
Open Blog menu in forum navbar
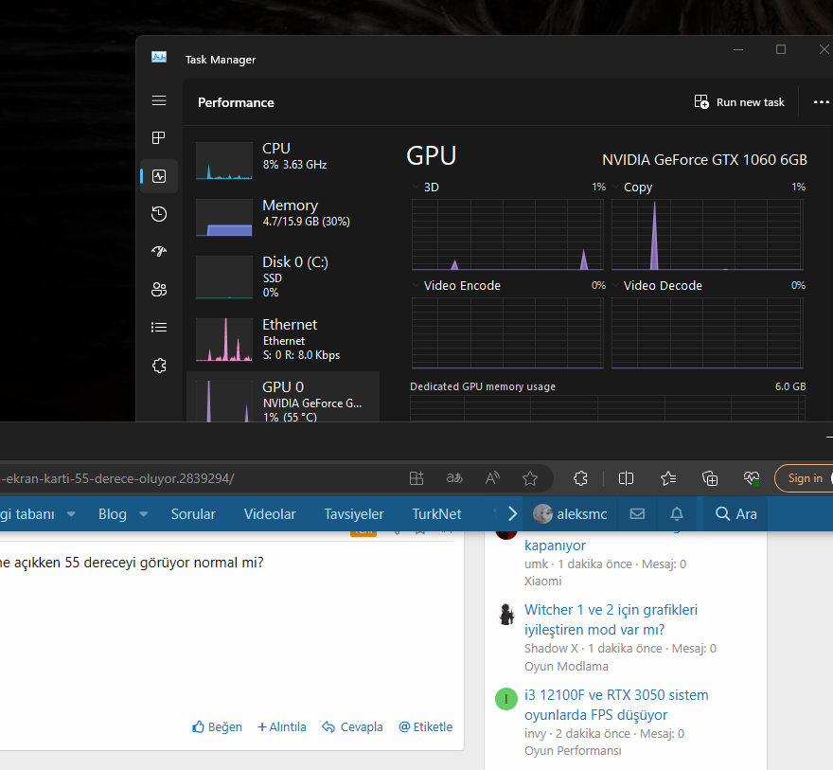coord(112,514)
